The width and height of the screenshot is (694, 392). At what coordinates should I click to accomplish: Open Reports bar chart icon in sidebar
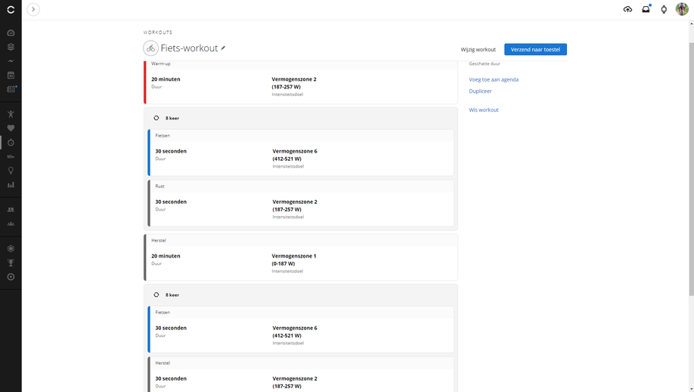[x=11, y=184]
